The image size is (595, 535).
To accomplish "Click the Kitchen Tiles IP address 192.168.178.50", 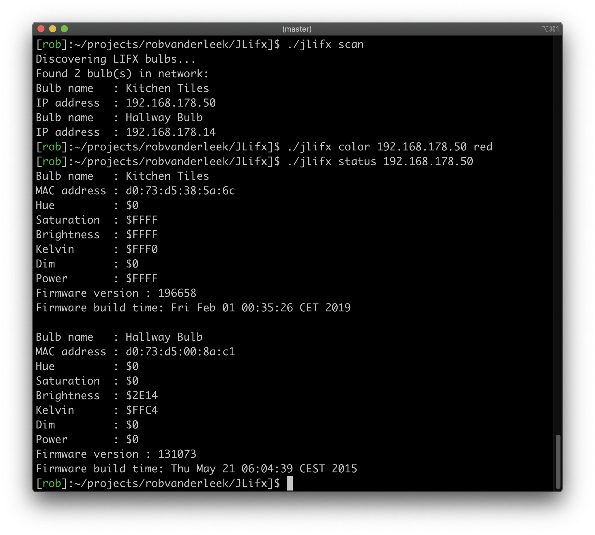I will pyautogui.click(x=171, y=103).
